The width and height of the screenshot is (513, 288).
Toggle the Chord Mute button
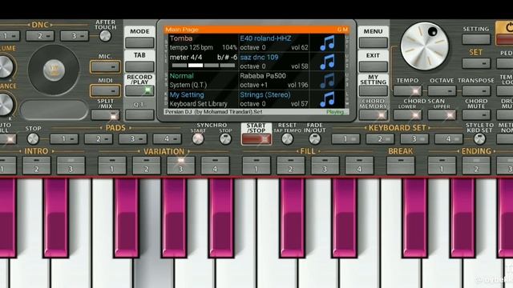(476, 115)
